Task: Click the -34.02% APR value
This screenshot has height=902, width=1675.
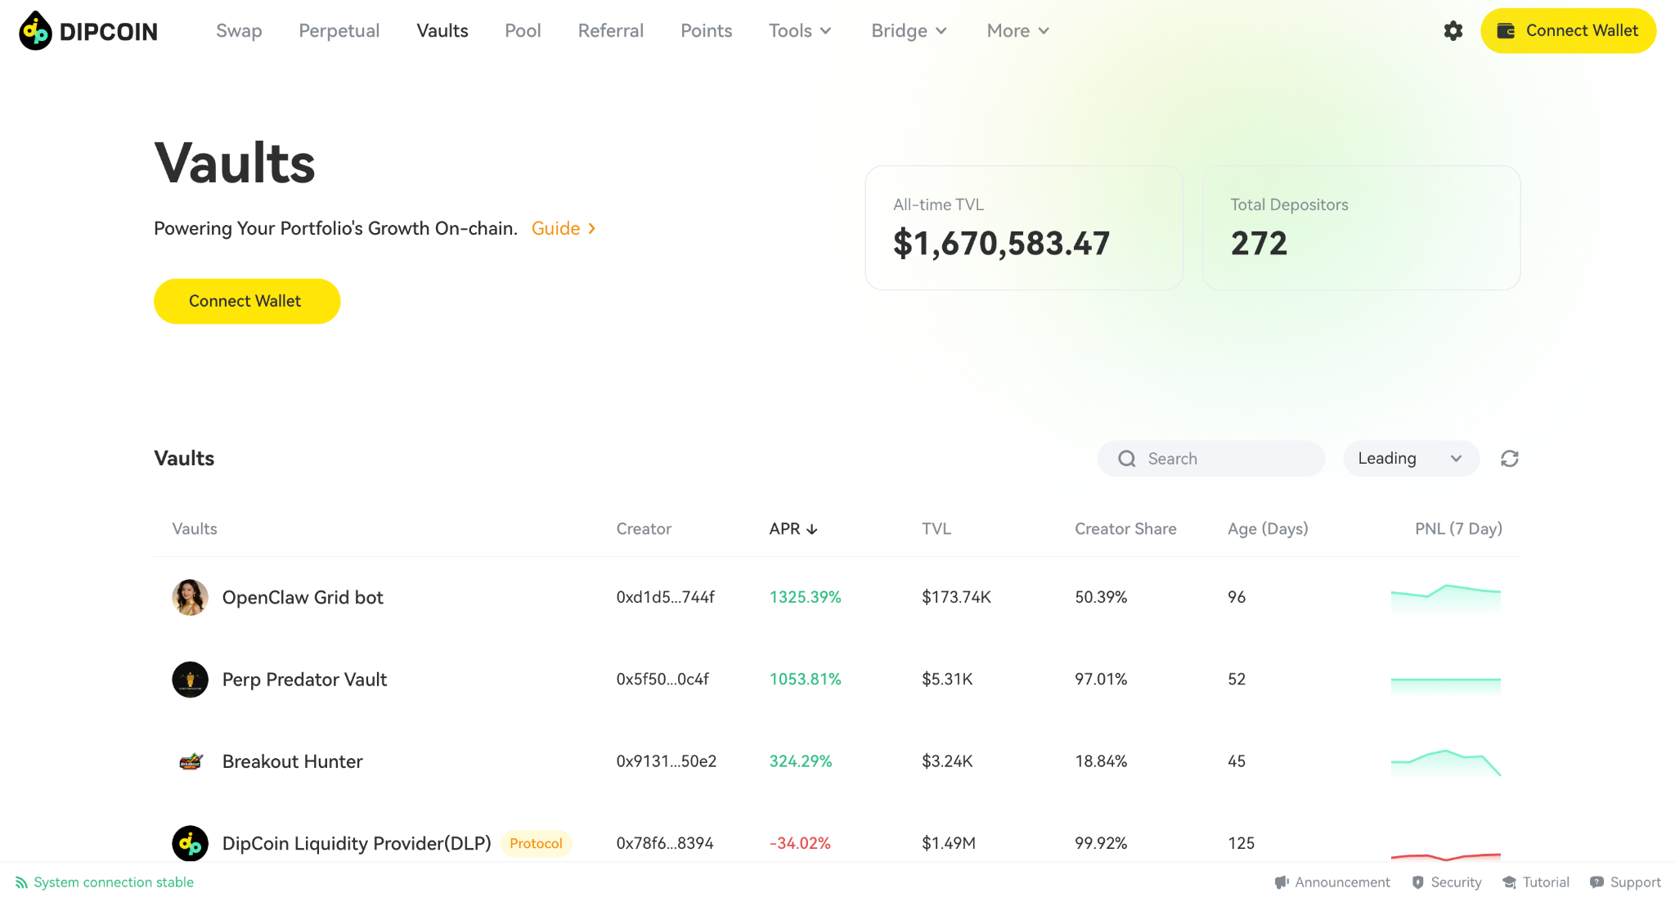Action: 800,843
